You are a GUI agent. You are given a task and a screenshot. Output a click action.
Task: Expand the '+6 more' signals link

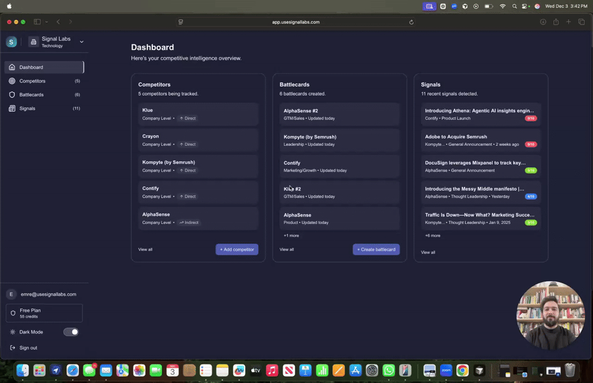coord(432,235)
